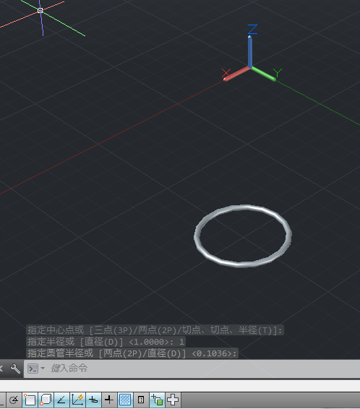This screenshot has width=360, height=409.
Task: Click 三点(3P) option in command history
Action: click(113, 330)
